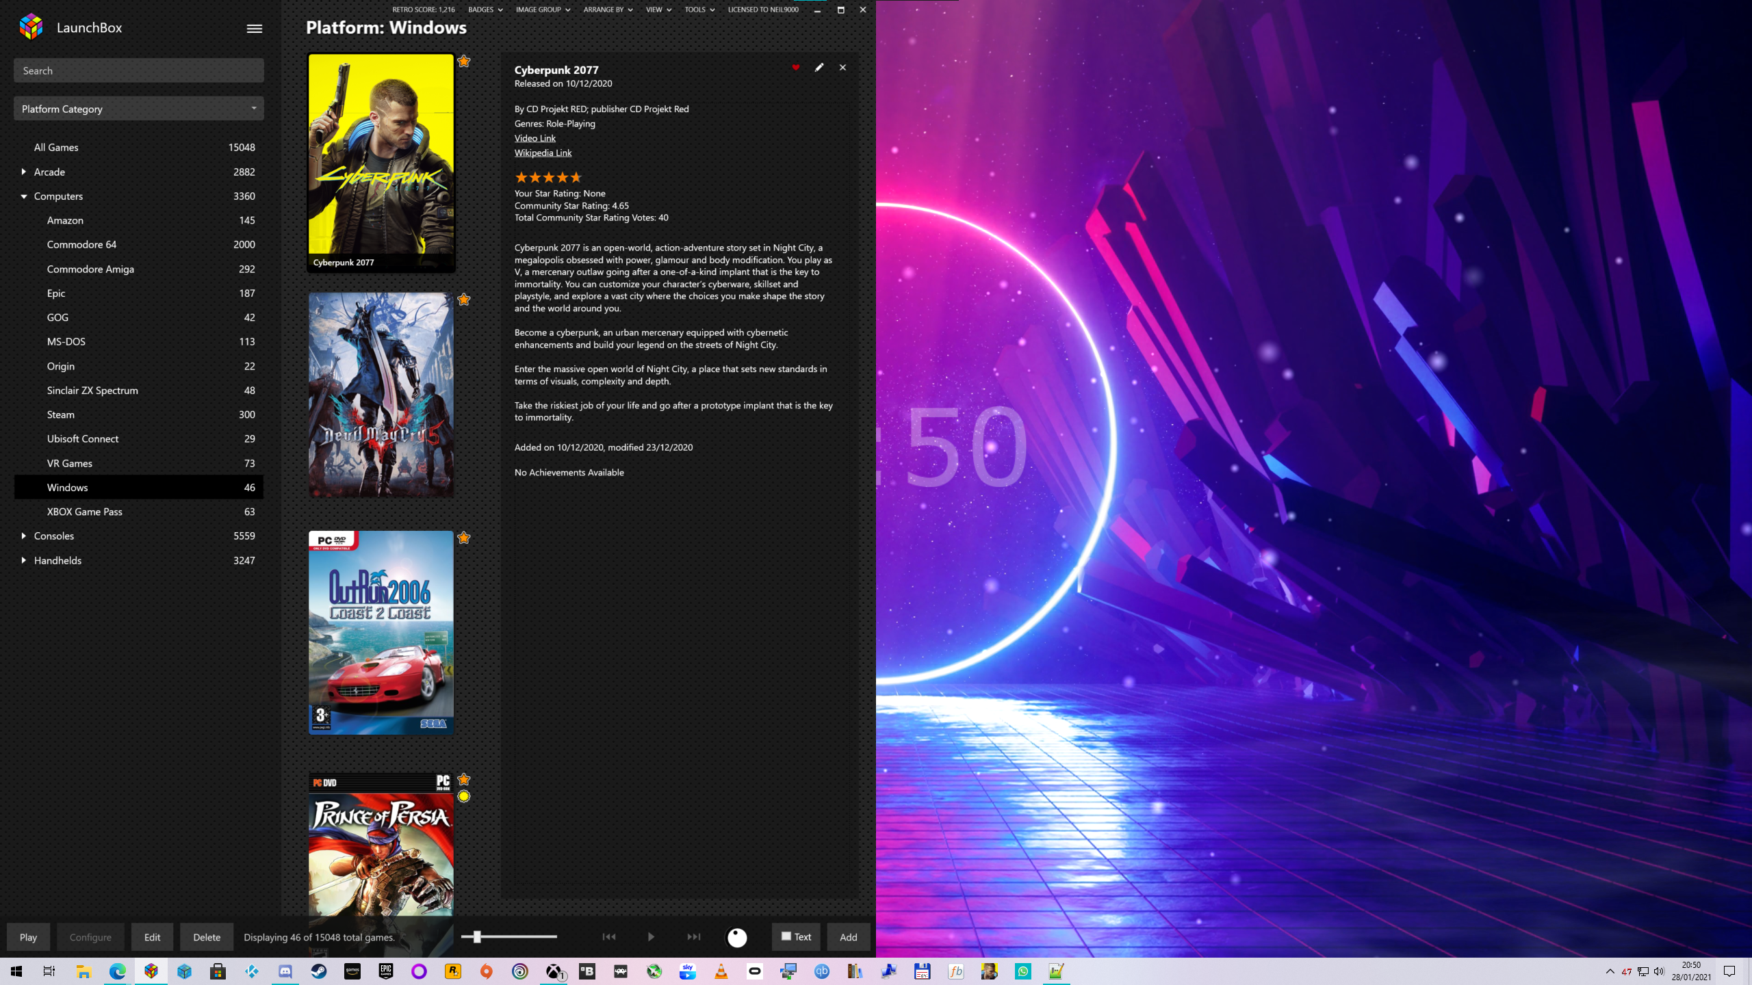Select the XBOX Game Pass platform
1752x985 pixels.
(x=139, y=512)
